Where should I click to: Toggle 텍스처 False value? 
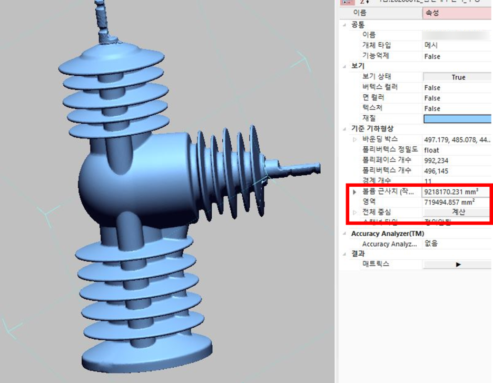click(432, 108)
